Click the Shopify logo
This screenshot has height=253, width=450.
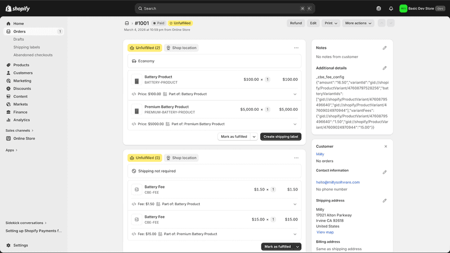click(x=17, y=9)
